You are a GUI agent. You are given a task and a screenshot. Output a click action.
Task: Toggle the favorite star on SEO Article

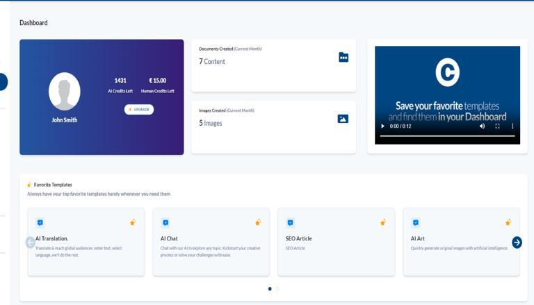point(383,222)
